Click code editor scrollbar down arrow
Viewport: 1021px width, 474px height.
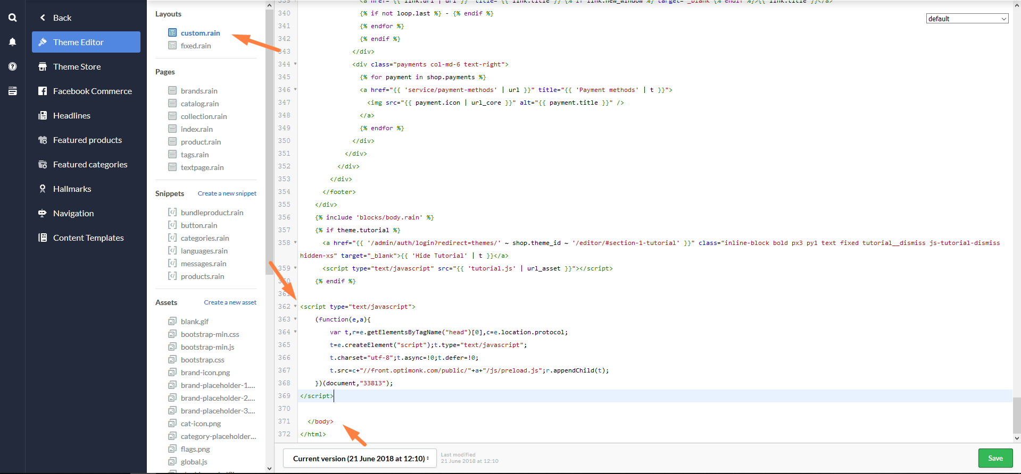point(1017,438)
